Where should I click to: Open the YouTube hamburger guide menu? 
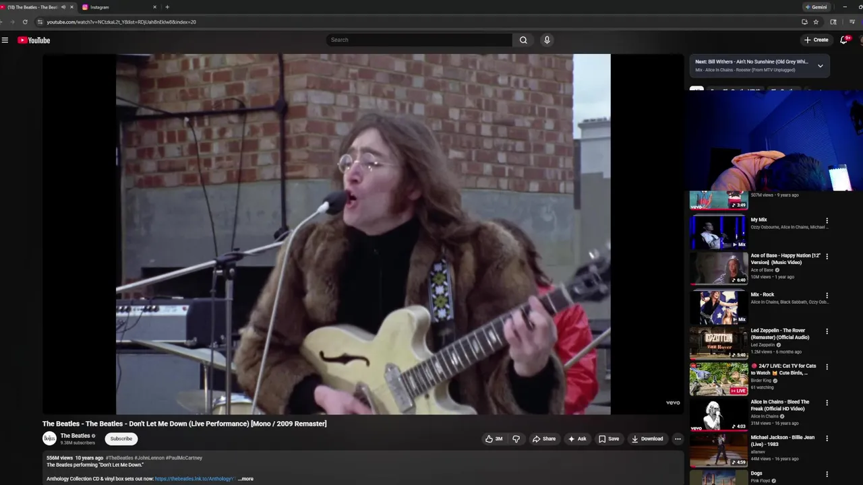[x=5, y=40]
